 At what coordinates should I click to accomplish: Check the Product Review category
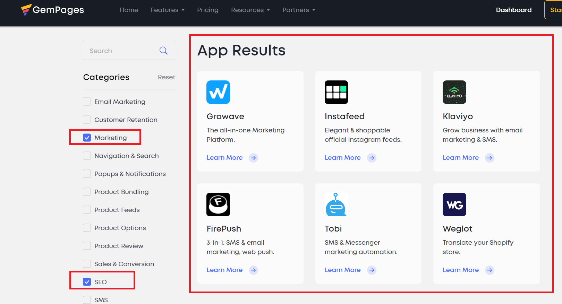[87, 246]
